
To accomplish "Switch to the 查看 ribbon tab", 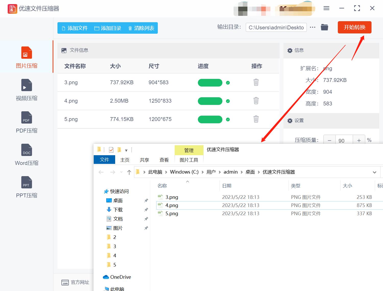I will pyautogui.click(x=164, y=160).
